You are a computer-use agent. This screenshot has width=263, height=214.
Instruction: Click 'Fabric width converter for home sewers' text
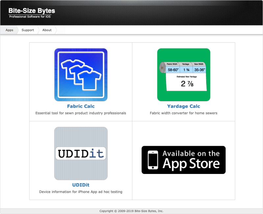tap(183, 113)
